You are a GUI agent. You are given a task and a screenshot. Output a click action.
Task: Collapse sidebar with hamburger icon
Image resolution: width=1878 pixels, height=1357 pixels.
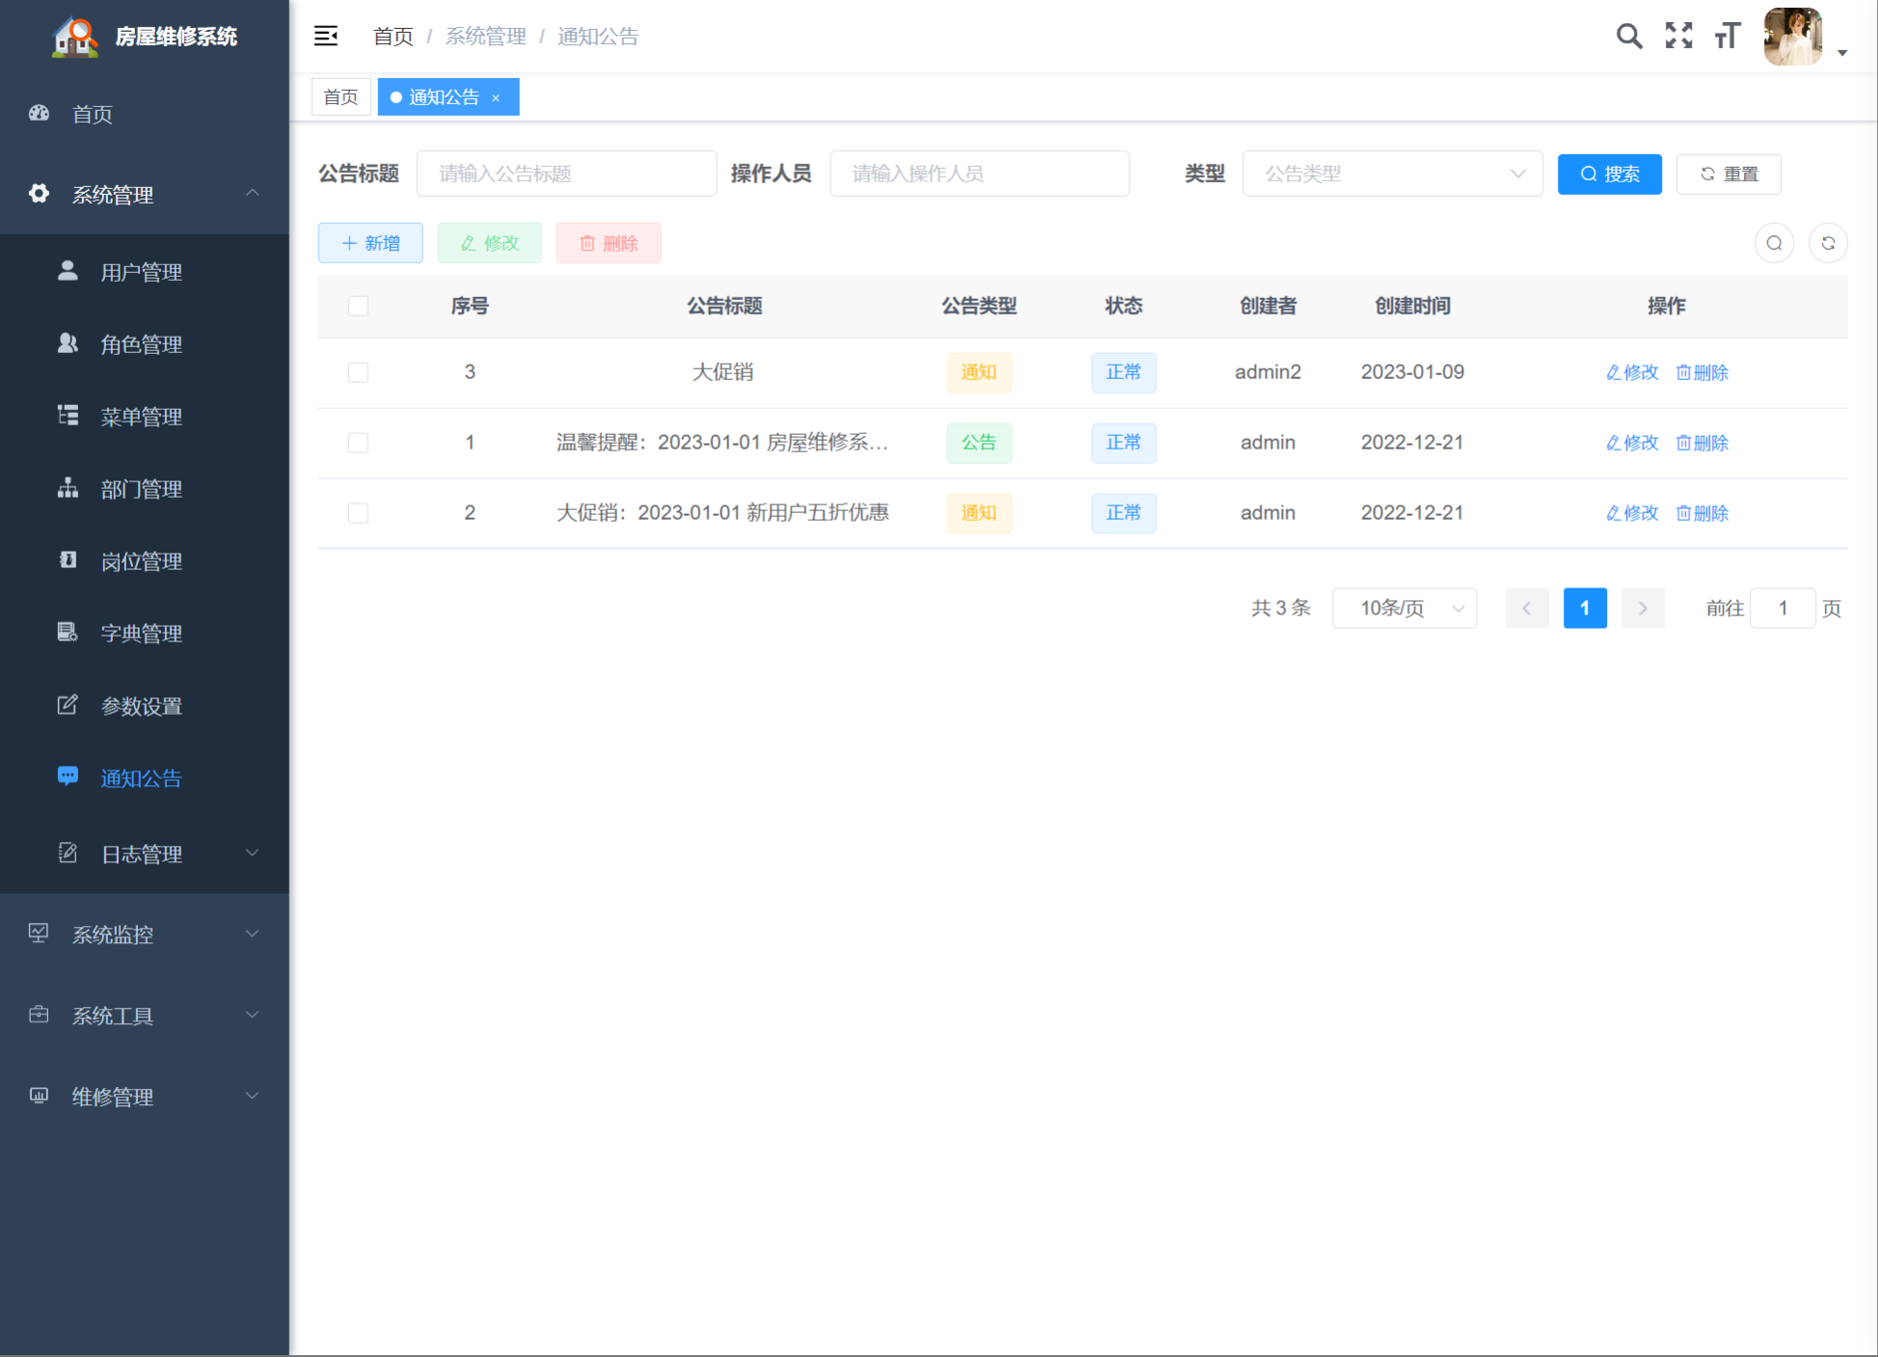pos(326,37)
